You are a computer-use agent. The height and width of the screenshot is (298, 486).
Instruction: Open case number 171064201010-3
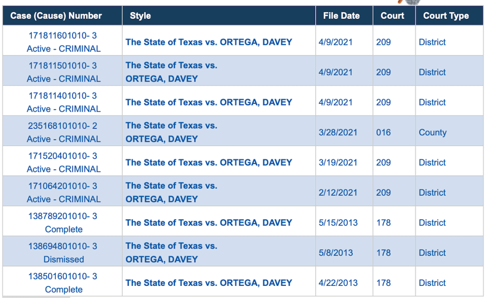point(63,186)
